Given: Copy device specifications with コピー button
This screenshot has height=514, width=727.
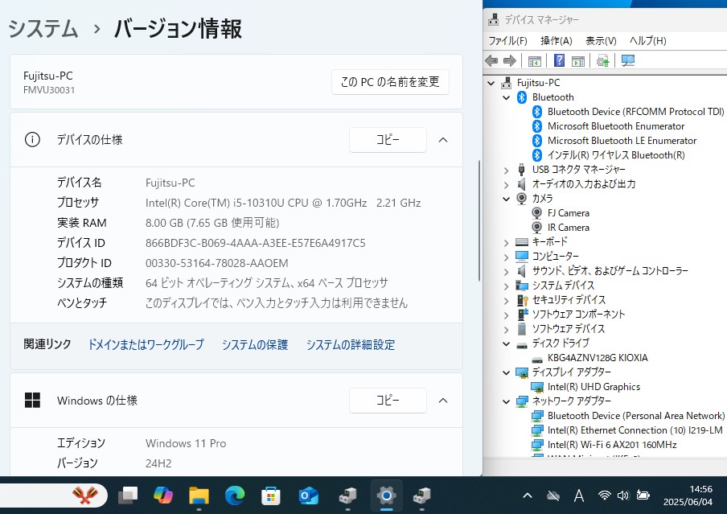Looking at the screenshot, I should pos(388,140).
